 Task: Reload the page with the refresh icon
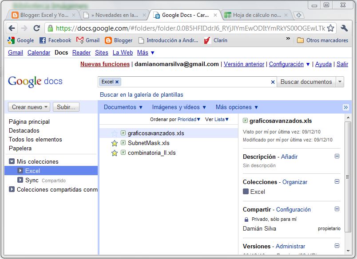(x=37, y=28)
